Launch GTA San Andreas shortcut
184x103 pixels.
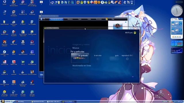point(32,72)
